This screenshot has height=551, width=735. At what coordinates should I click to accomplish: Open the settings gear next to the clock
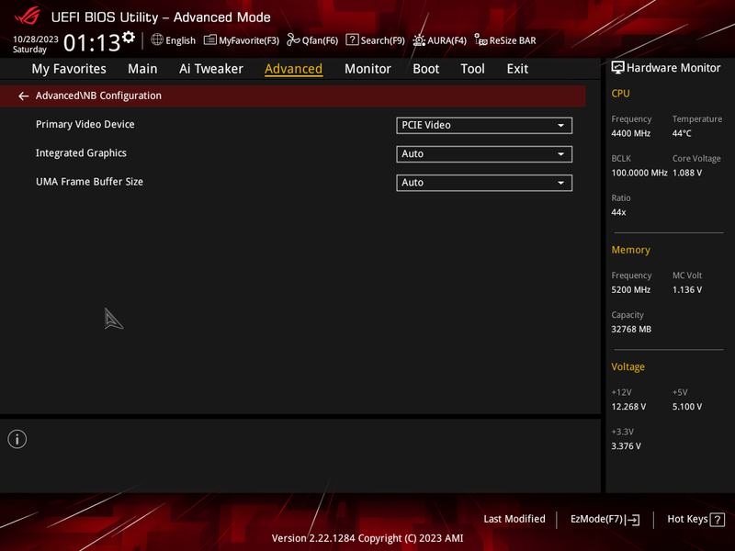click(129, 38)
